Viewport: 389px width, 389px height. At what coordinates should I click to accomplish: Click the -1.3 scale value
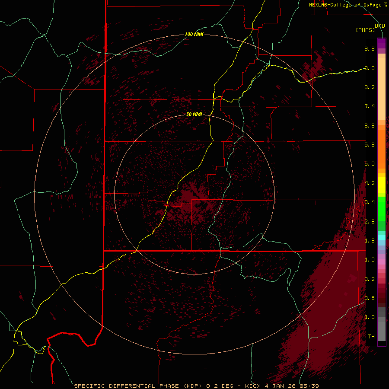(x=368, y=317)
